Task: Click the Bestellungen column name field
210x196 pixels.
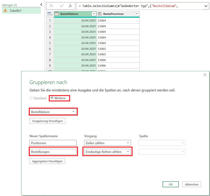Action: pos(53,152)
